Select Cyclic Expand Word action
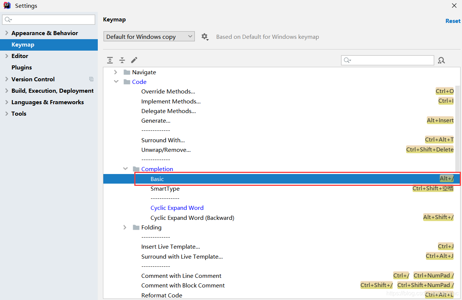462x300 pixels. (x=177, y=208)
